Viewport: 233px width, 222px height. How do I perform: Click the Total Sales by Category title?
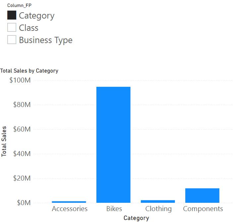[x=29, y=71]
